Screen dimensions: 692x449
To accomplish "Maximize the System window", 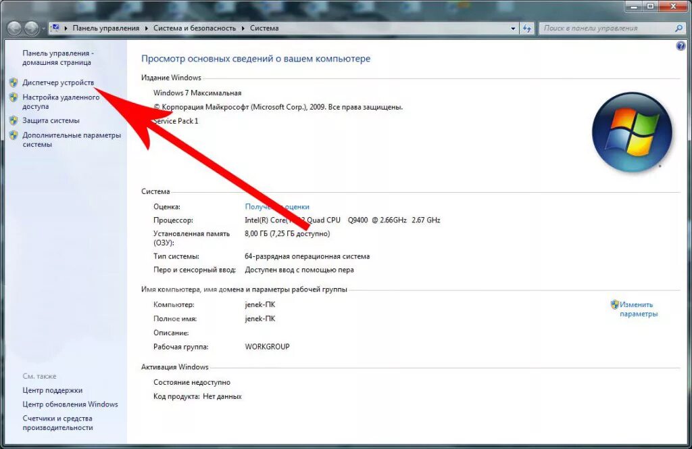I will 651,7.
